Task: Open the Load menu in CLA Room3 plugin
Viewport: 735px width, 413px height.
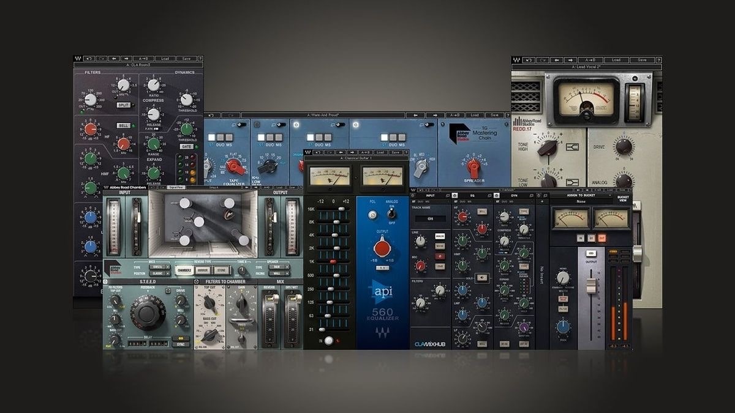Action: coord(165,59)
